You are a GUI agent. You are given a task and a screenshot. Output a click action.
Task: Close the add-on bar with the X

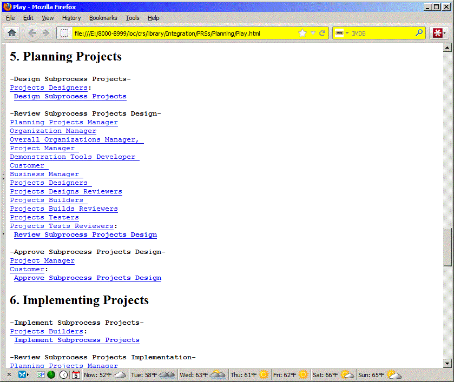point(9,375)
